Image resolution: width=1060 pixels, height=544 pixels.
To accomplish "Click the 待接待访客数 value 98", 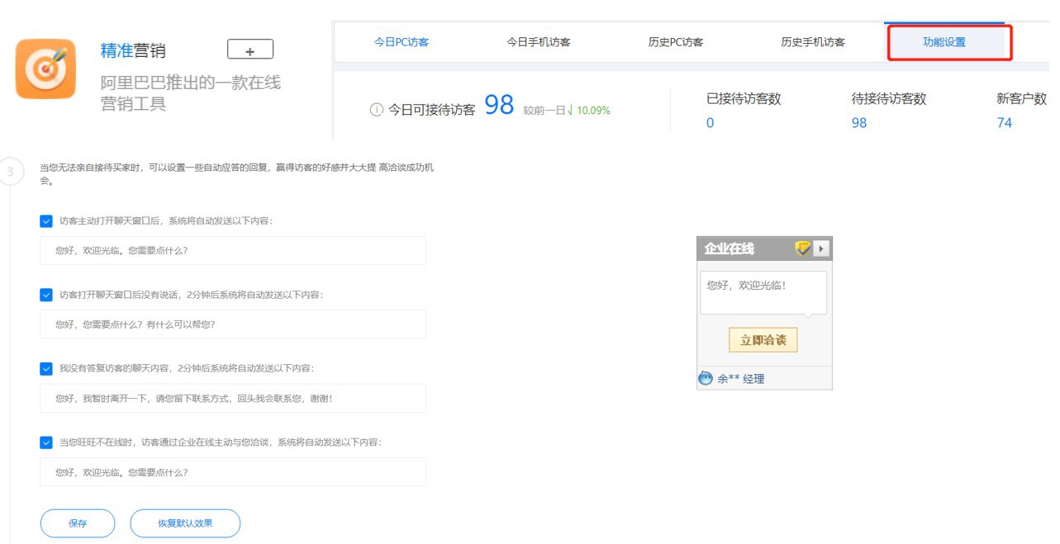I will pos(859,123).
